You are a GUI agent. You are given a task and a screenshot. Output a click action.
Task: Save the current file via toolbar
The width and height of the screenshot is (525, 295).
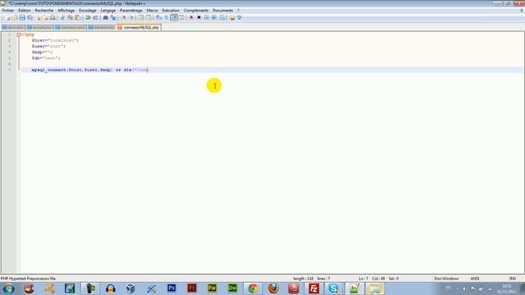tap(22, 18)
